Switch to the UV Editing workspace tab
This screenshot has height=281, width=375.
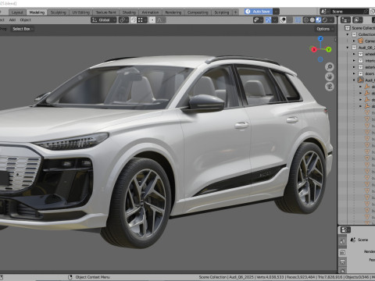point(80,12)
